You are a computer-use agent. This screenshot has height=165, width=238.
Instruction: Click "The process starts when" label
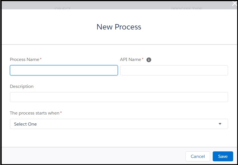point(34,113)
